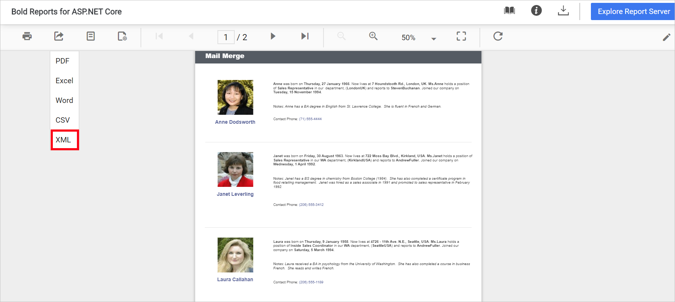Click the Explore Report Server button
Viewport: 675px width, 302px height.
pyautogui.click(x=633, y=11)
